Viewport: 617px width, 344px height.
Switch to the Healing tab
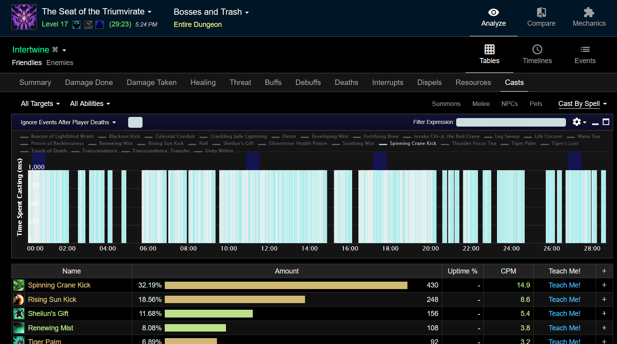click(x=203, y=83)
